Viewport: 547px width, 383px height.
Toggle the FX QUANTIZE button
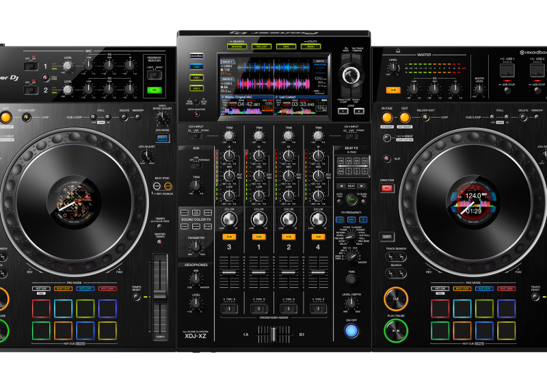click(x=364, y=201)
